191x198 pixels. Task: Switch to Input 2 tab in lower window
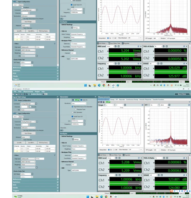tap(21, 116)
